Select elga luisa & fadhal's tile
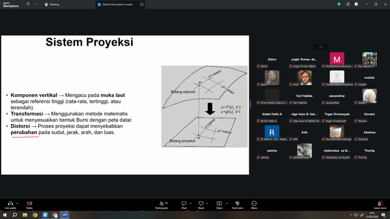The height and width of the screenshot is (219, 390). [304, 114]
